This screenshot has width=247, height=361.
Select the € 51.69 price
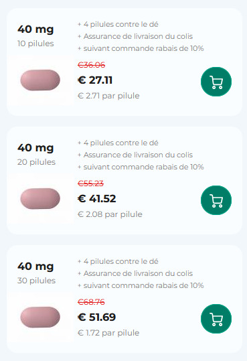(96, 317)
